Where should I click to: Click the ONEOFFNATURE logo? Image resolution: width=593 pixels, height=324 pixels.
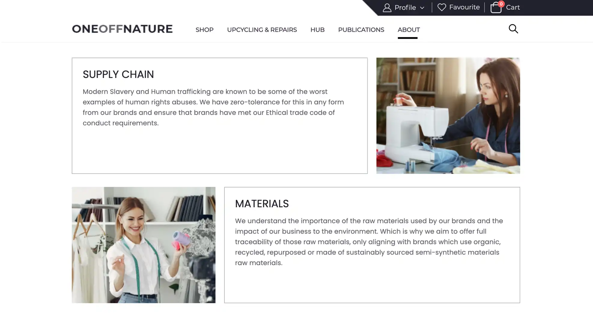tap(122, 29)
